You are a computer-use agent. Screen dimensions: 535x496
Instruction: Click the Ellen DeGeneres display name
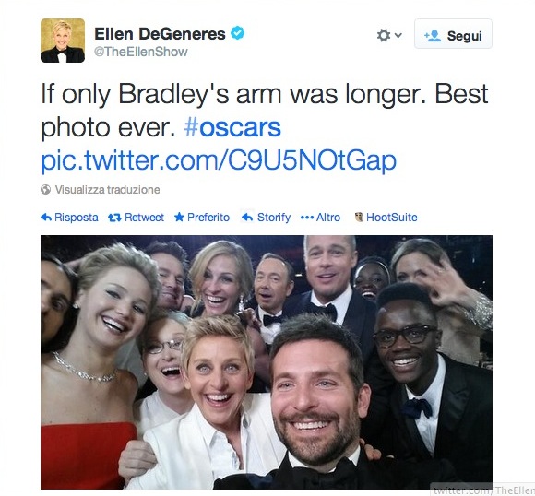(x=160, y=34)
